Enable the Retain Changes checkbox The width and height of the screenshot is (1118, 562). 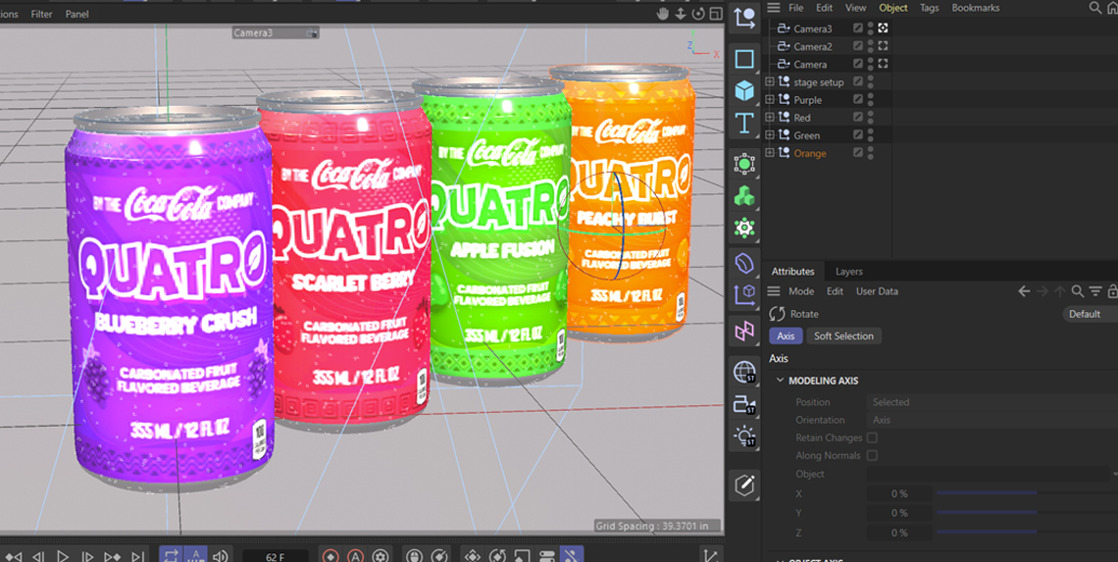(x=872, y=437)
